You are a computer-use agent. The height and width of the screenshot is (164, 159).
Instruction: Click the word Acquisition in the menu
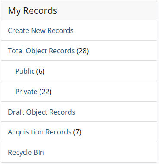[x=26, y=132]
